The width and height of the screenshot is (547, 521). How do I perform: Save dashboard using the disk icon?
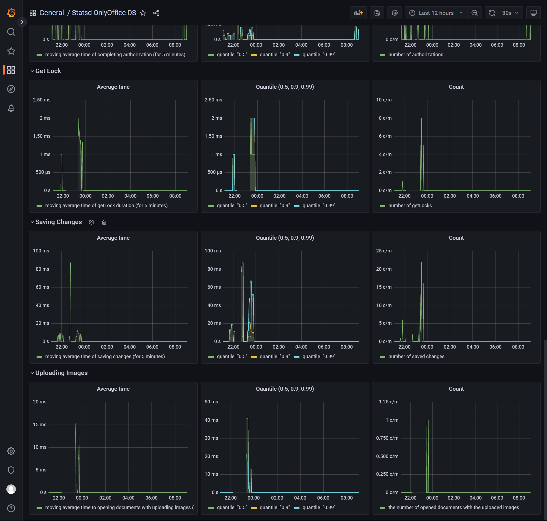[x=377, y=13]
